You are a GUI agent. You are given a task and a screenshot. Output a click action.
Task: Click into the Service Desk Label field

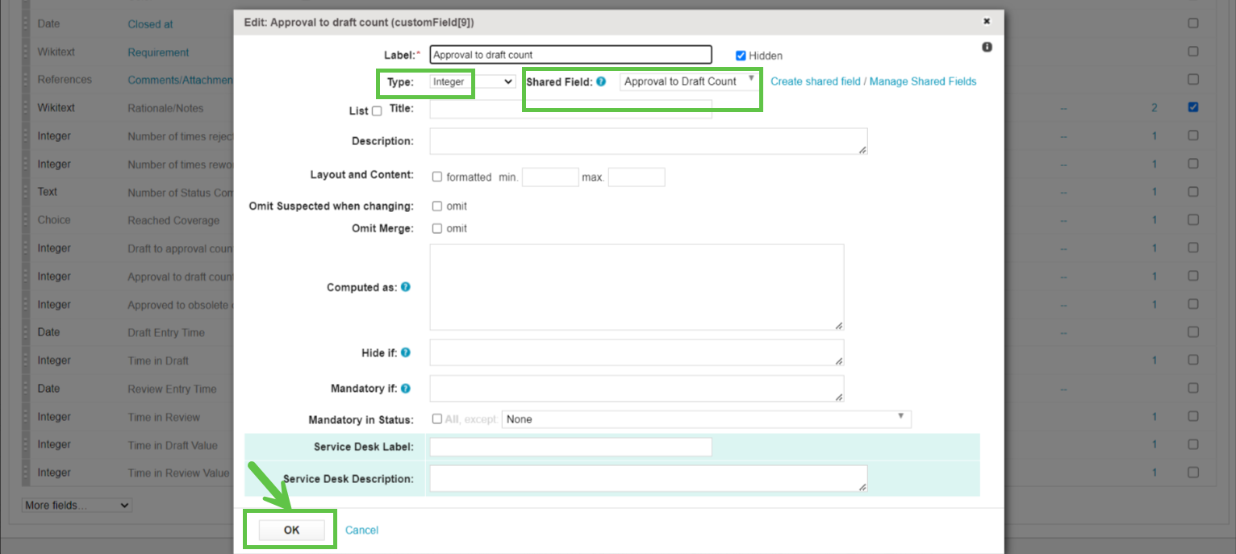[570, 447]
